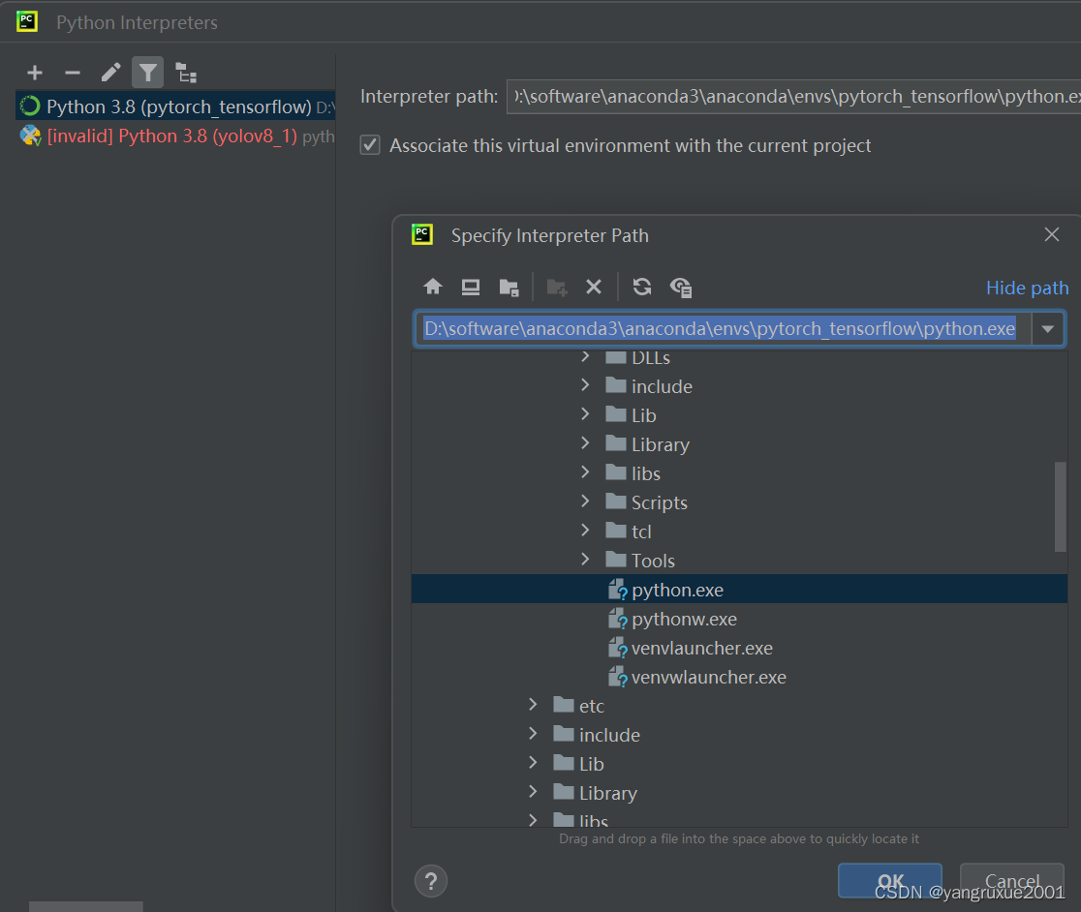
Task: Refresh the file tree
Action: (x=642, y=287)
